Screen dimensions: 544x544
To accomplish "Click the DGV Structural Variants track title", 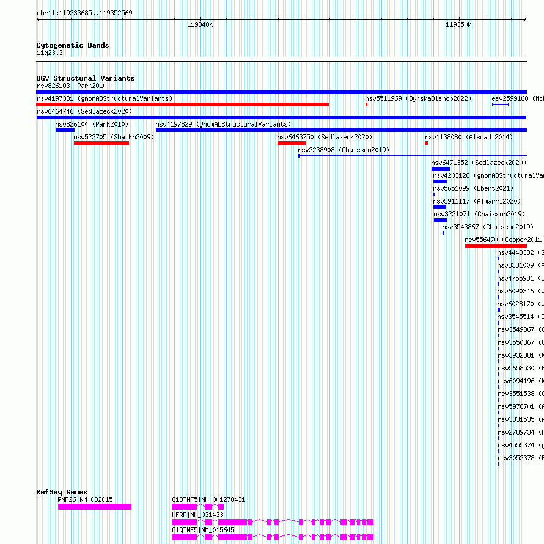I will coord(86,78).
